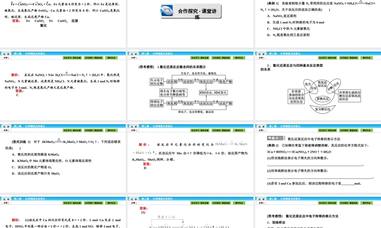Click the 必修1 label under the 化学 badge
The image size is (381, 228).
click(6, 57)
